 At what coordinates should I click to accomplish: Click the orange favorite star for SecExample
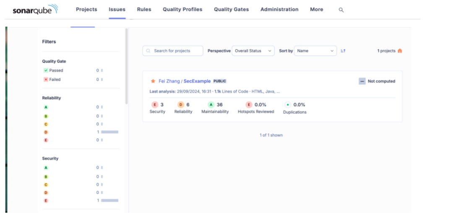[x=153, y=81]
